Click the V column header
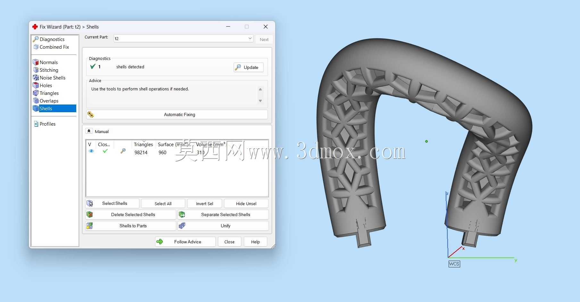580x302 pixels. (x=90, y=145)
